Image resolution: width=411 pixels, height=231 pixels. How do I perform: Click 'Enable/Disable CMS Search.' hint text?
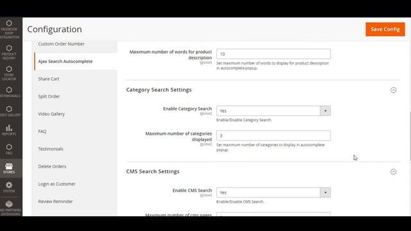pos(240,201)
